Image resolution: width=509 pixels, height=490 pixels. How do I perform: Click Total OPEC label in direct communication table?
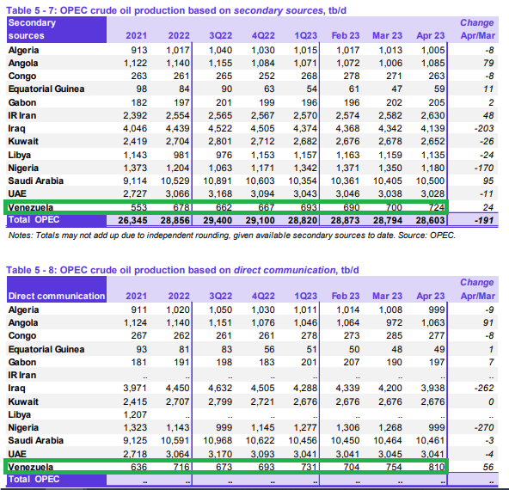coord(34,480)
